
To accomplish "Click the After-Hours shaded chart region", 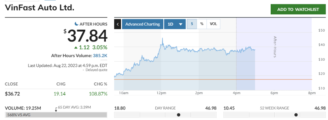I will [274, 54].
